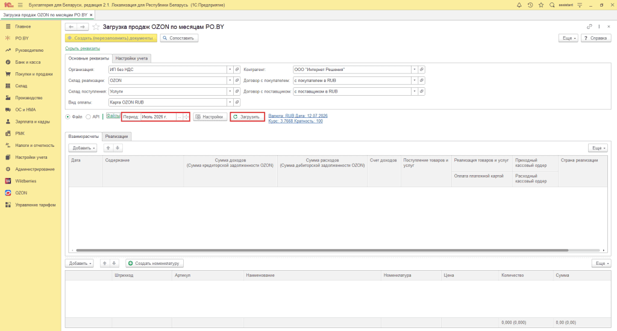Open OZON section in sidebar
The width and height of the screenshot is (617, 331).
21,193
